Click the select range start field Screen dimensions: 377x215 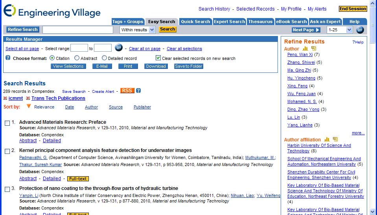[79, 48]
